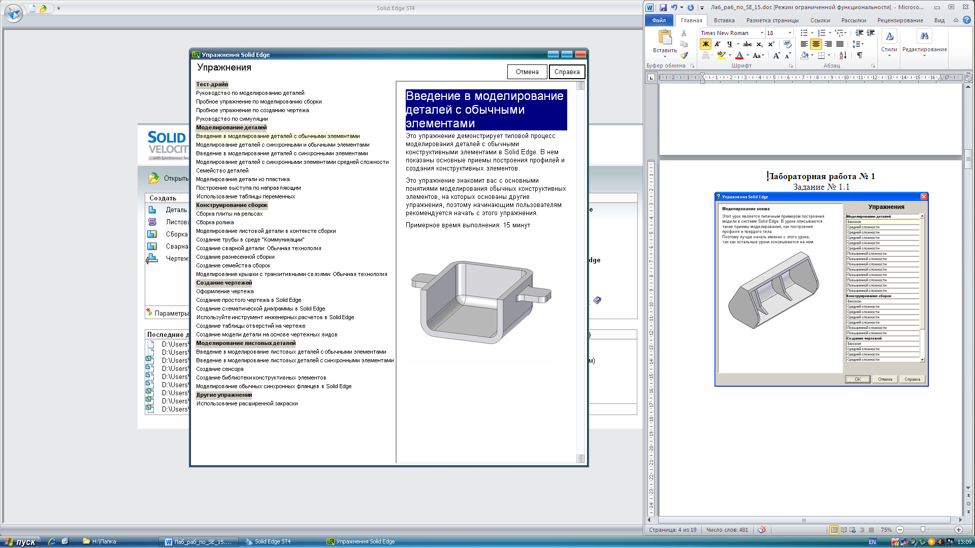Click the Word Help question mark icon
The height and width of the screenshot is (548, 975).
click(967, 20)
